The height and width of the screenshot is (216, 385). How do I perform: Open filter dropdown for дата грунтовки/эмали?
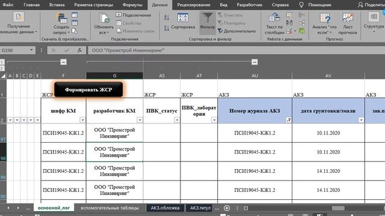point(361,120)
